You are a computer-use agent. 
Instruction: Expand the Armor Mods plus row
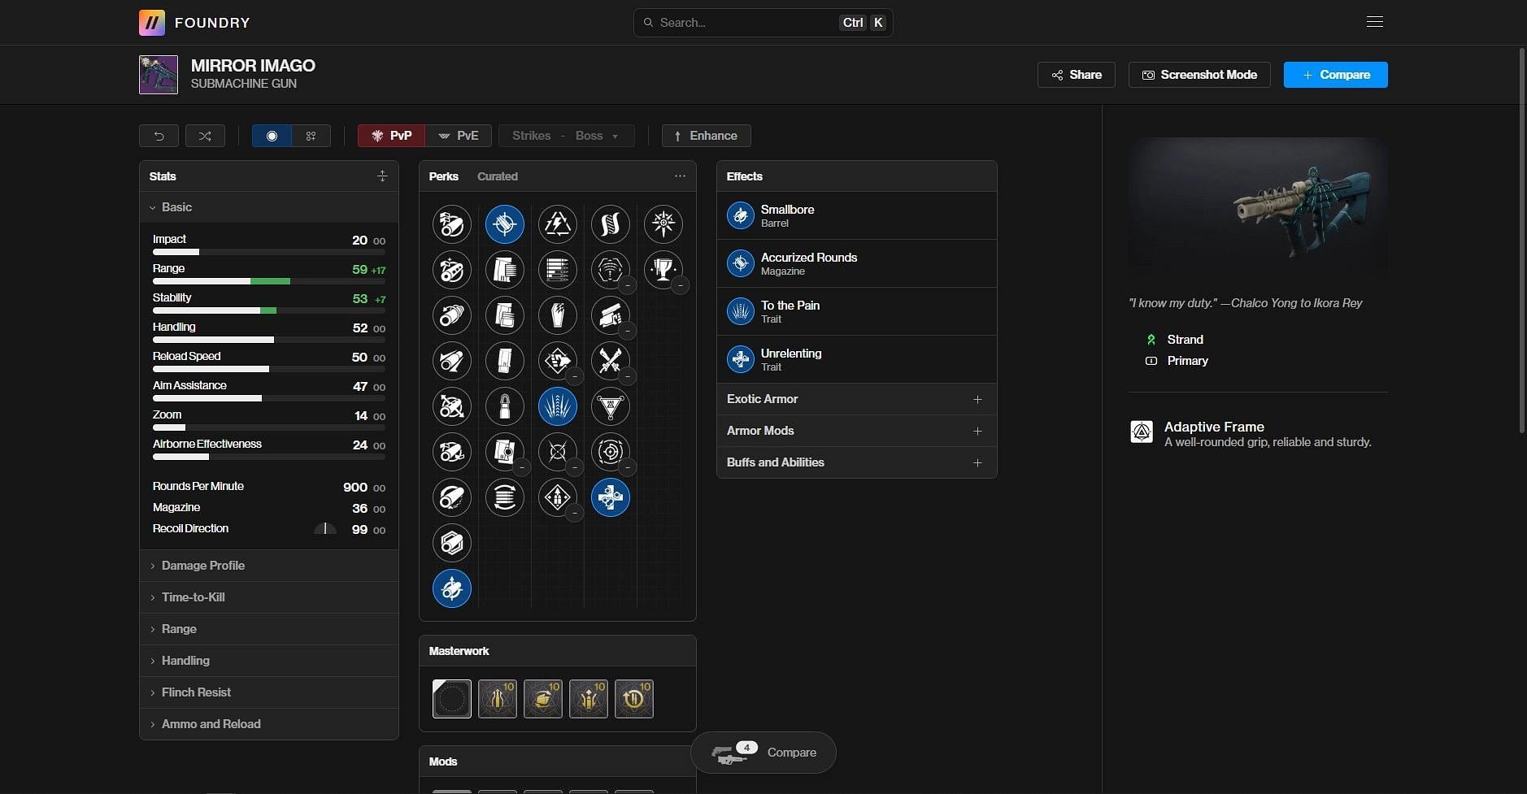coord(856,431)
